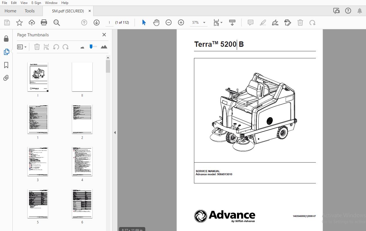Open the Edit menu
Screen dimensions: 366x231
tap(14, 3)
